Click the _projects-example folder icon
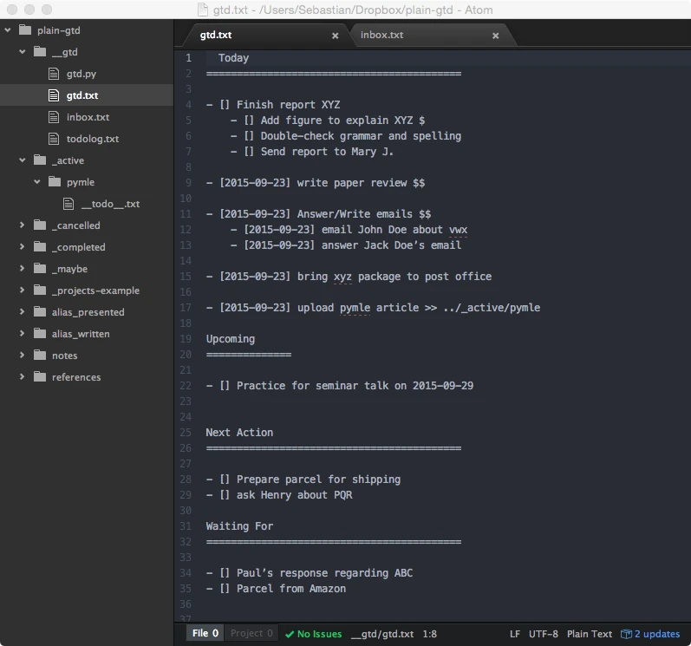This screenshot has height=646, width=691. point(40,290)
